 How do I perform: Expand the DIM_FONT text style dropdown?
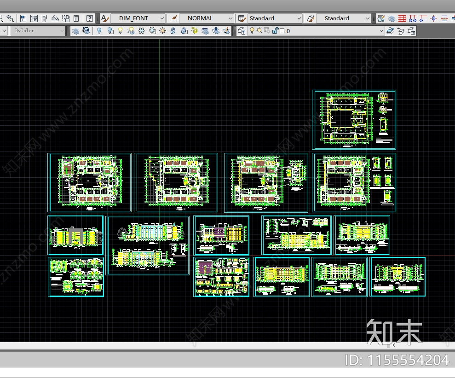[x=162, y=18]
